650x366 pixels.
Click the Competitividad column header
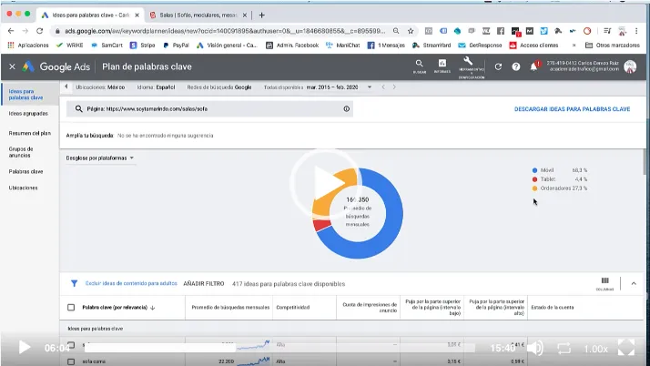(292, 308)
